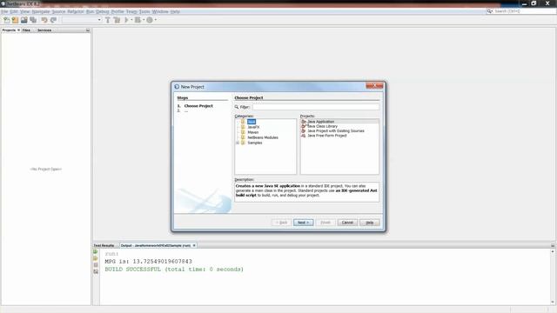This screenshot has height=313, width=557.
Task: Click the Next button
Action: [x=304, y=223]
